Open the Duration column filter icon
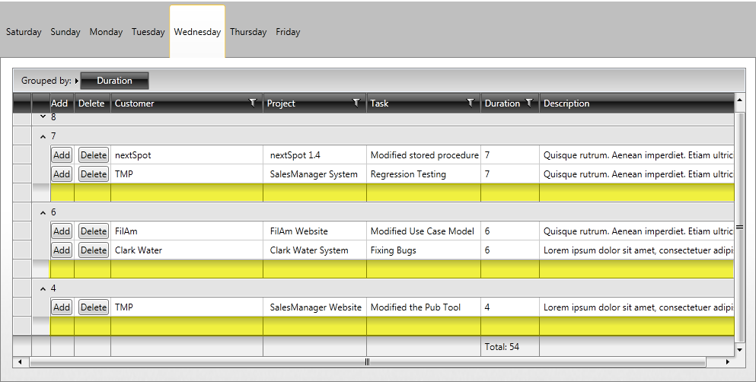The width and height of the screenshot is (756, 382). pos(529,103)
